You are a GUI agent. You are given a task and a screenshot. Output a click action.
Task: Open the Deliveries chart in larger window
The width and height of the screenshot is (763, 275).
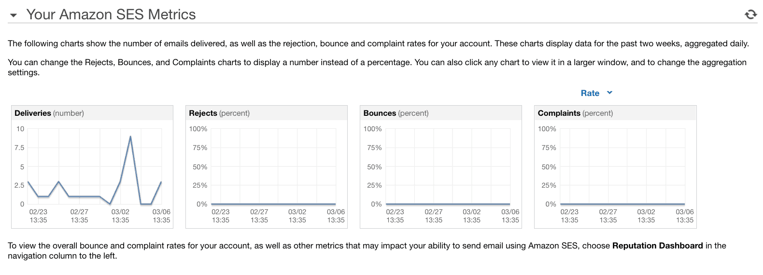[x=92, y=167]
